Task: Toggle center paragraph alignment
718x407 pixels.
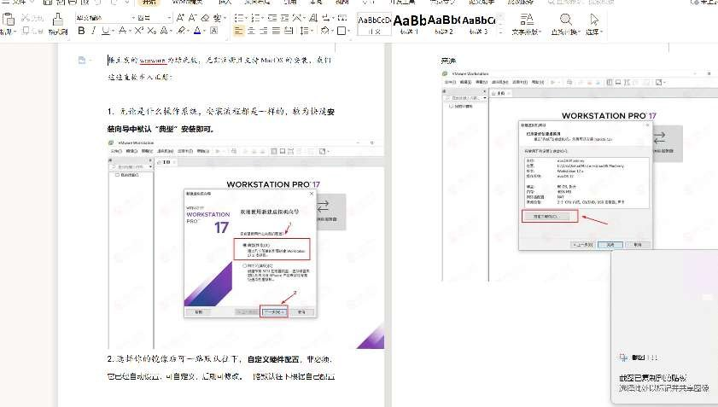Action: pyautogui.click(x=251, y=31)
